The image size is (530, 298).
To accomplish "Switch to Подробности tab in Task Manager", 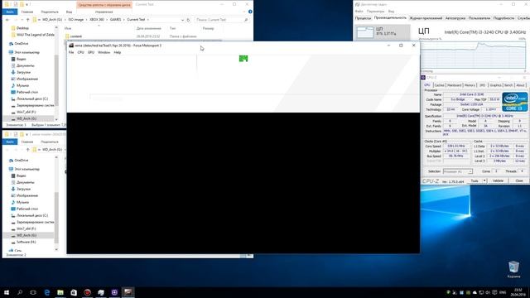I will 503,18.
